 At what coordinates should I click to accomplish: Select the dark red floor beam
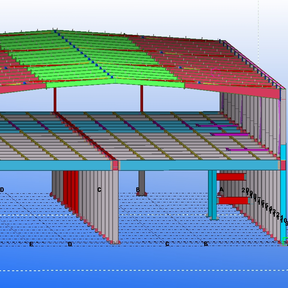[85, 136]
